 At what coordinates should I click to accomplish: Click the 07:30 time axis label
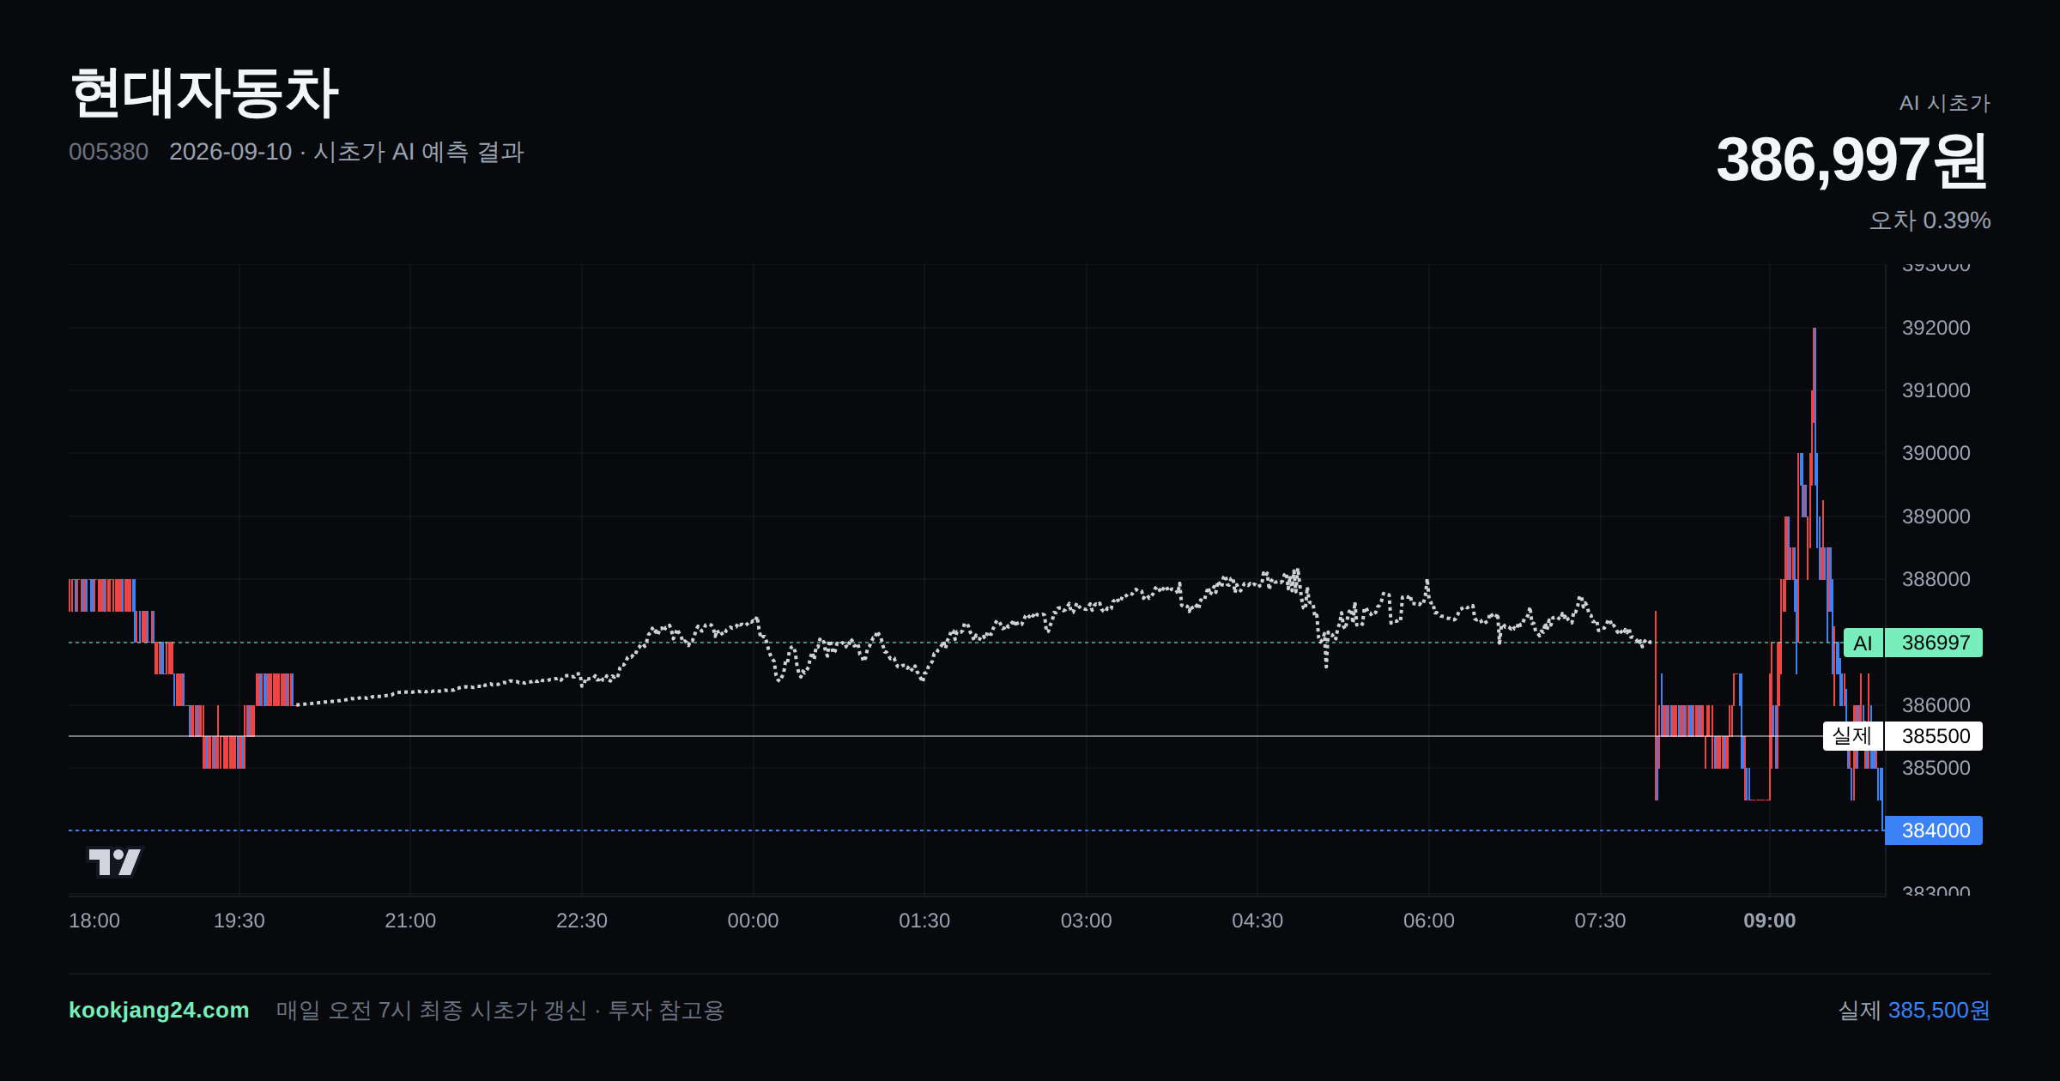coord(1600,921)
